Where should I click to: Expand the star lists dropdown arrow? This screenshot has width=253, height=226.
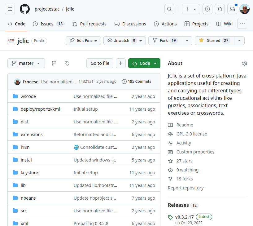[239, 41]
